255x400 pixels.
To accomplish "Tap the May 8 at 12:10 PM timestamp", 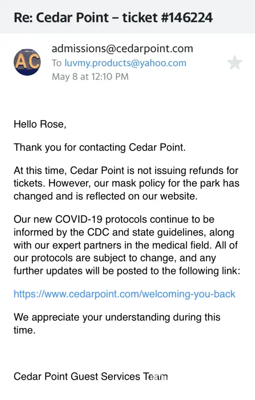I will click(x=90, y=76).
